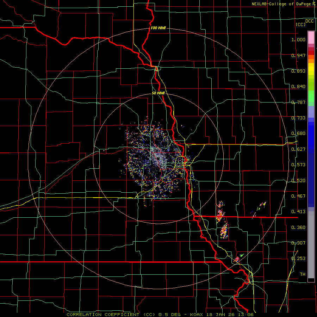Click the [CC] unit label
317x317 pixels.
tap(300, 24)
